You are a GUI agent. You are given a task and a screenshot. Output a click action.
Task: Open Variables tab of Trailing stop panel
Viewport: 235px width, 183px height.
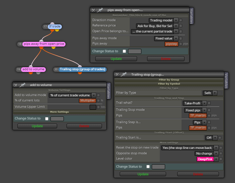click(x=226, y=80)
